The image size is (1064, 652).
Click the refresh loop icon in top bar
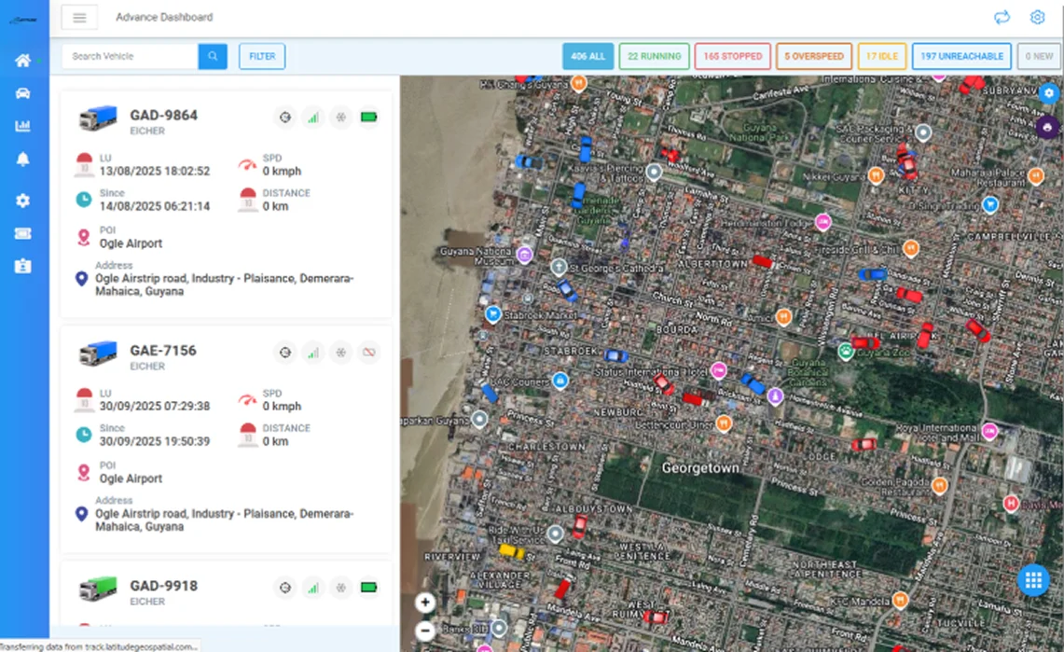tap(1002, 17)
